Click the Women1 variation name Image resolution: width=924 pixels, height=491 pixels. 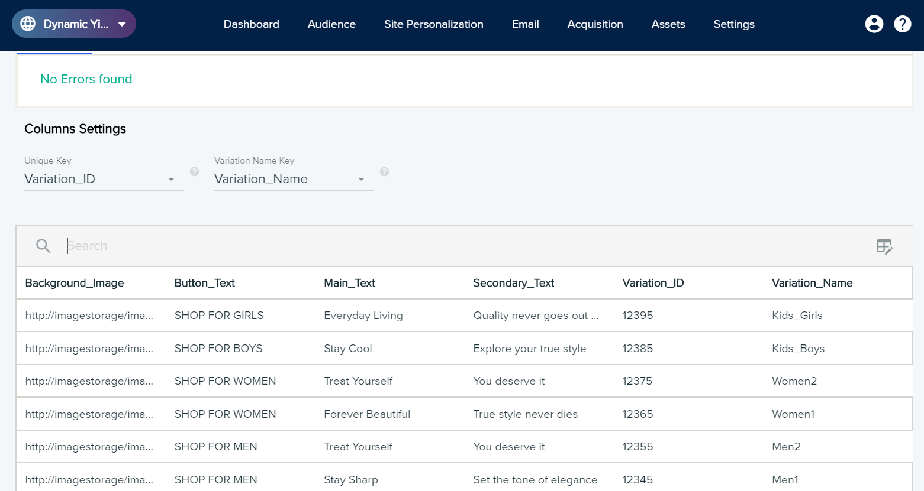(x=793, y=414)
